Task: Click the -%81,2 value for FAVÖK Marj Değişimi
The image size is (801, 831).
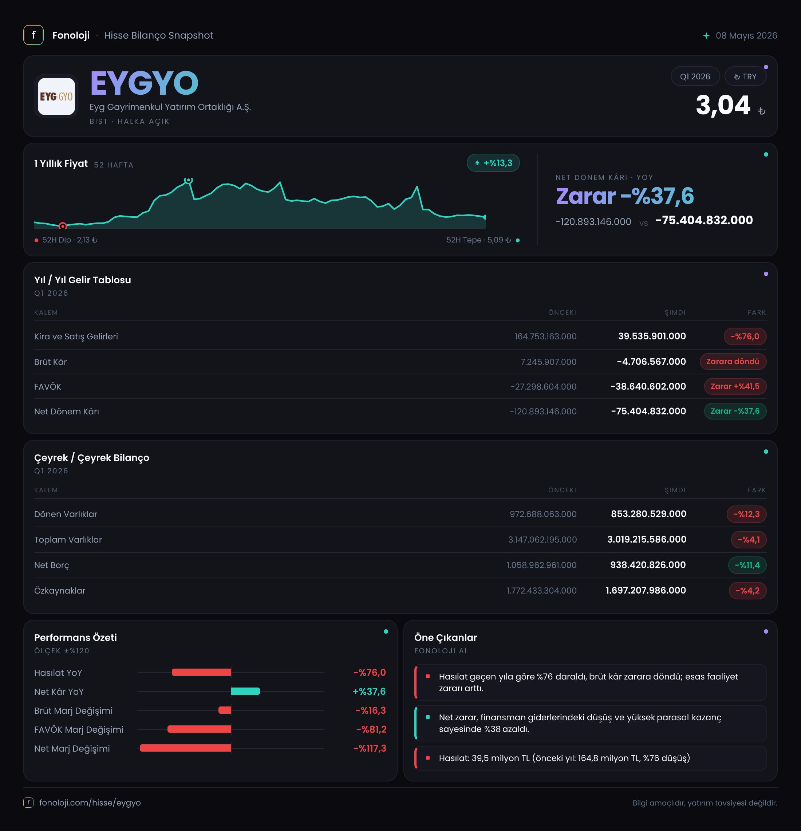Action: (371, 729)
